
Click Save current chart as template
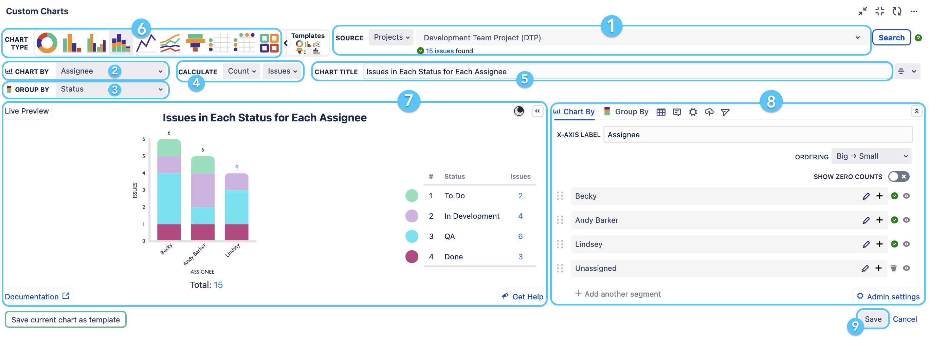coord(66,320)
